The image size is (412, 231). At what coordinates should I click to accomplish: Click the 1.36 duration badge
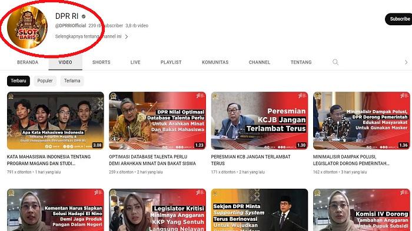[403, 145]
